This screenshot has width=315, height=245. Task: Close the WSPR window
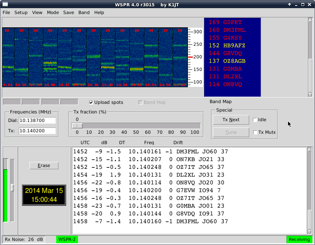pos(309,4)
